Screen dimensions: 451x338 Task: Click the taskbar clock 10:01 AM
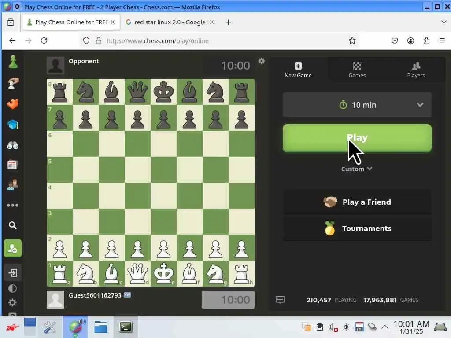click(x=411, y=327)
